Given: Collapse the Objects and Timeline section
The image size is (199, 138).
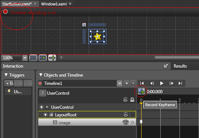Looking at the screenshot, I should [x=41, y=75].
